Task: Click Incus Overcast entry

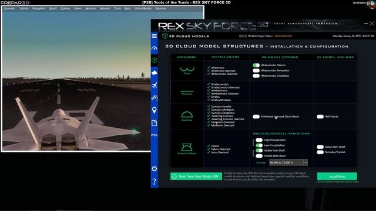Action: pos(220,152)
